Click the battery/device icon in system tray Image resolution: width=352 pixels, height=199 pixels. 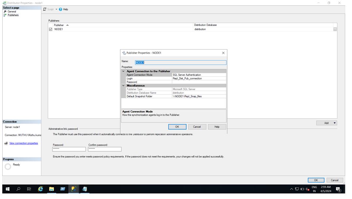(302, 189)
